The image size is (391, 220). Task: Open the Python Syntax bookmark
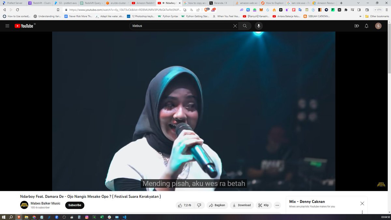pyautogui.click(x=168, y=16)
